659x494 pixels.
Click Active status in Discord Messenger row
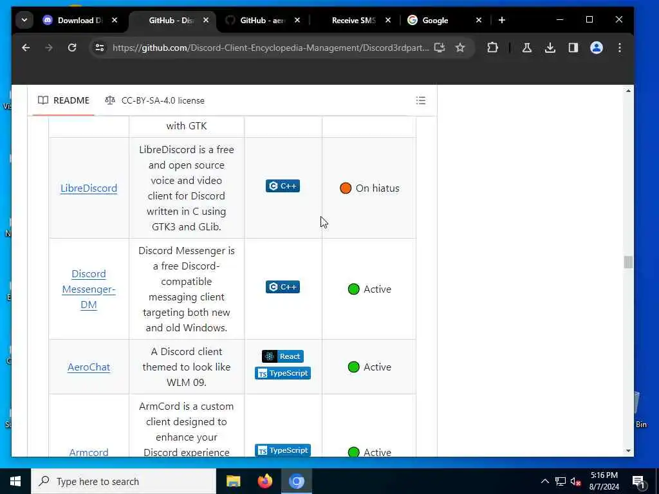click(x=377, y=289)
